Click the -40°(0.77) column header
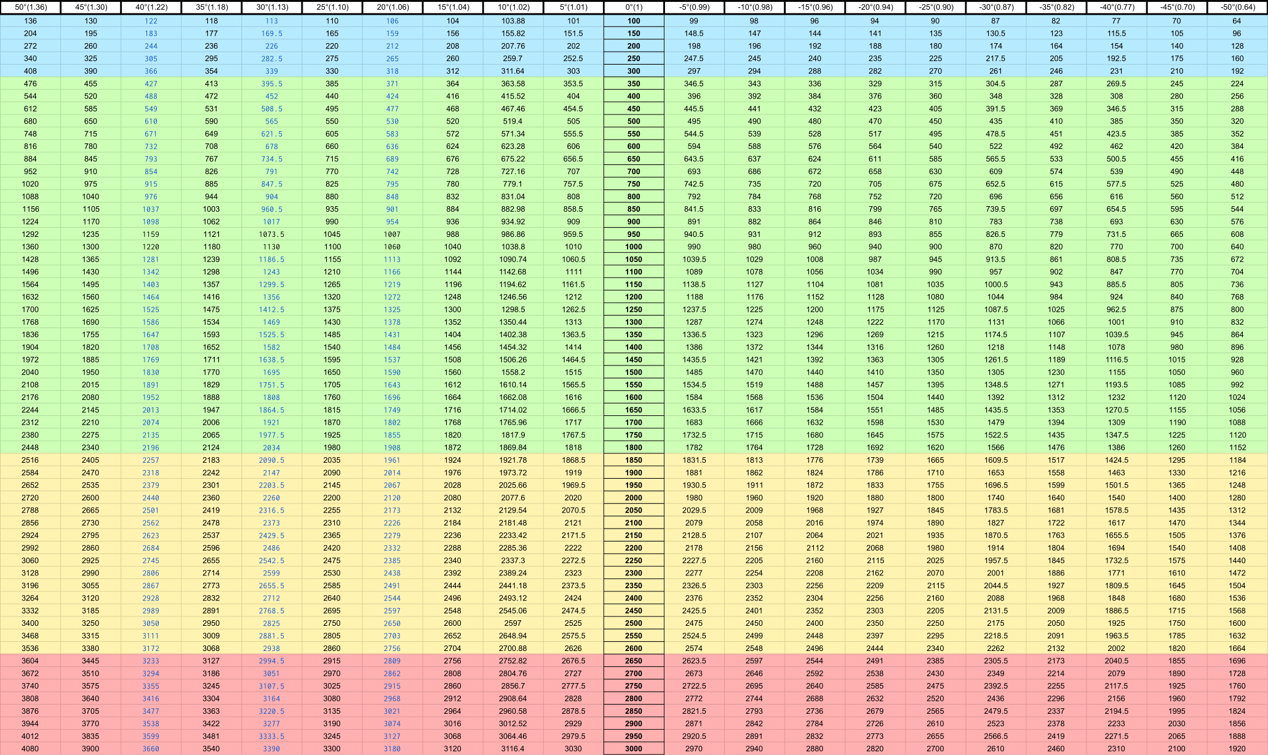The width and height of the screenshot is (1268, 755). point(1116,7)
